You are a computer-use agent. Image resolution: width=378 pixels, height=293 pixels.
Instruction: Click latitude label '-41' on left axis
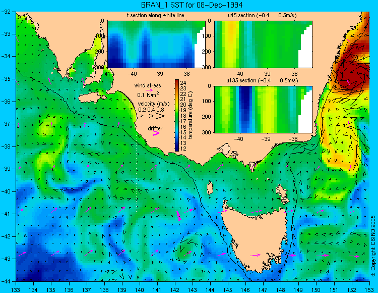click(5, 214)
